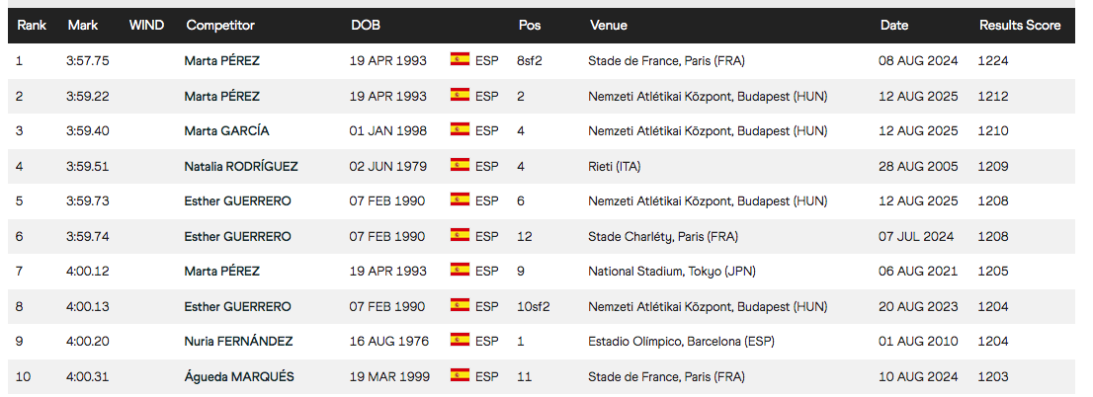Image resolution: width=1093 pixels, height=397 pixels.
Task: Click the Date column header
Action: pyautogui.click(x=894, y=25)
